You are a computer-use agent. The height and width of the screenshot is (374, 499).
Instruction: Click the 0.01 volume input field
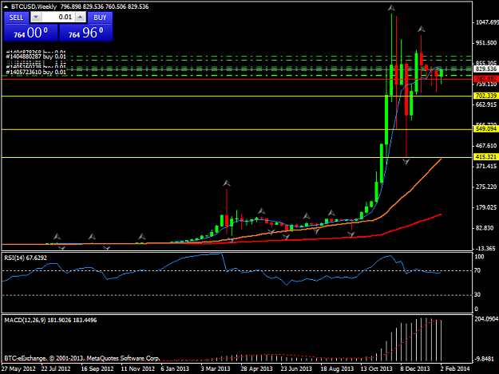(58, 18)
